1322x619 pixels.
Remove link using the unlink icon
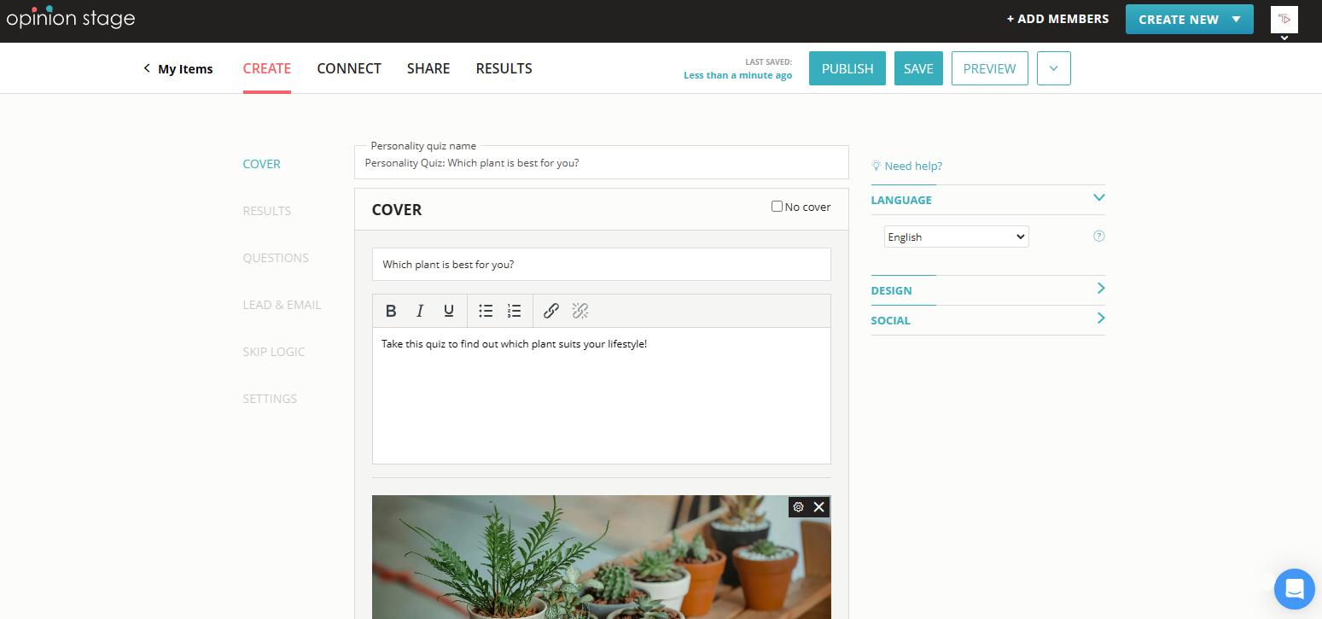tap(580, 311)
